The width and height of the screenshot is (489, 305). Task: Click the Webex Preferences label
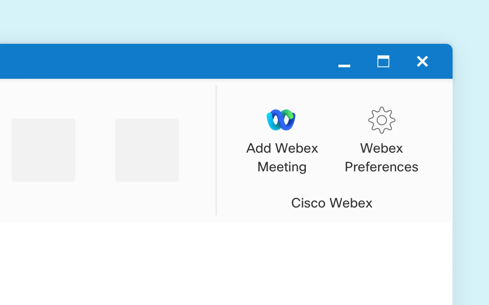click(x=381, y=158)
